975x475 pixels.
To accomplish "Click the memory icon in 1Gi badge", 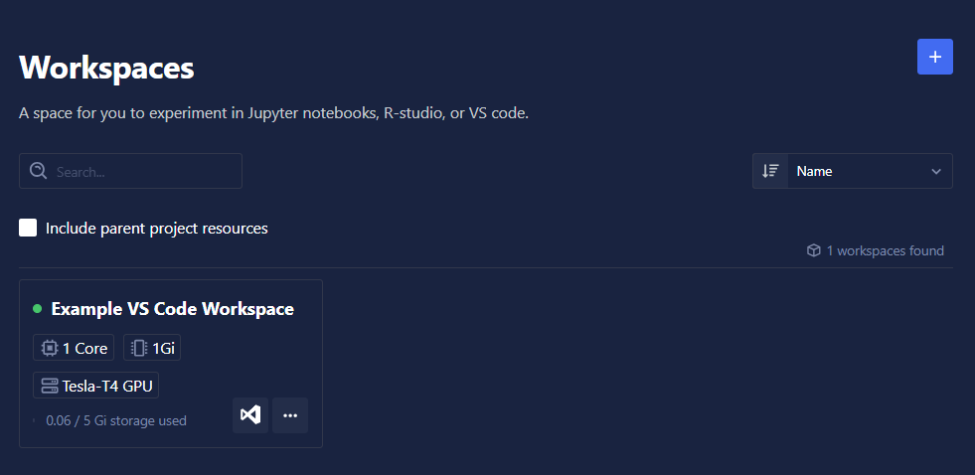I will (x=139, y=348).
